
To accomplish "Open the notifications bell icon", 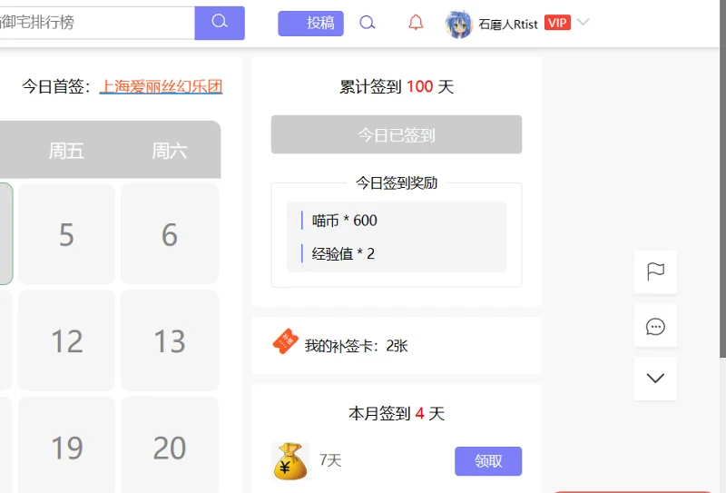I will coord(416,22).
